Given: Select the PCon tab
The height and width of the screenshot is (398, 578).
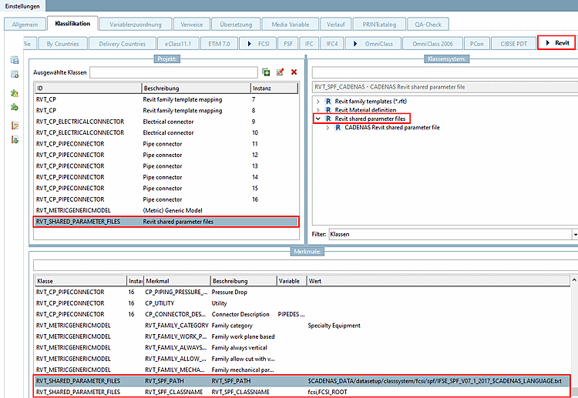Looking at the screenshot, I should pyautogui.click(x=476, y=43).
